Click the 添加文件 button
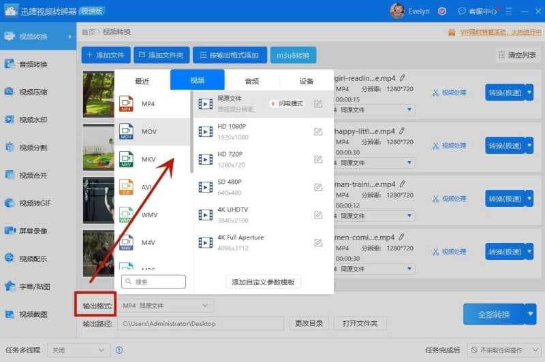 [106, 55]
